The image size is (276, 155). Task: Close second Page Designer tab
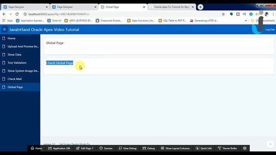click(95, 7)
